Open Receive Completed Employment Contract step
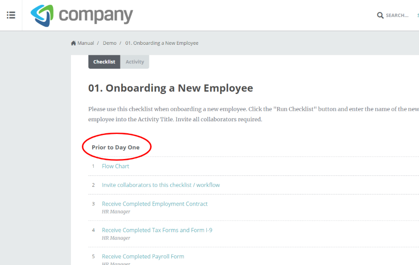Image resolution: width=419 pixels, height=265 pixels. tap(155, 204)
